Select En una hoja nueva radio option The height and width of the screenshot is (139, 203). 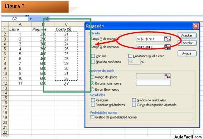pyautogui.click(x=93, y=83)
